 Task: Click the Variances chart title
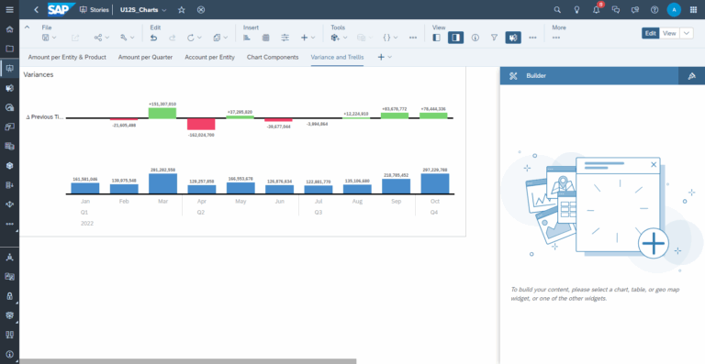39,74
